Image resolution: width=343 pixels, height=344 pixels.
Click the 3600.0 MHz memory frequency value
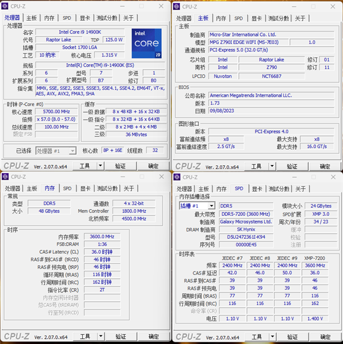coord(102,237)
